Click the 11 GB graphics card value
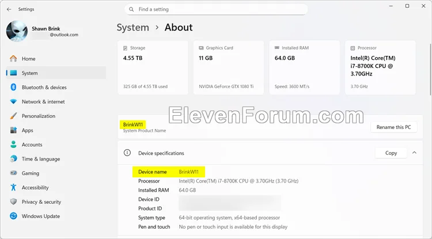 (206, 58)
